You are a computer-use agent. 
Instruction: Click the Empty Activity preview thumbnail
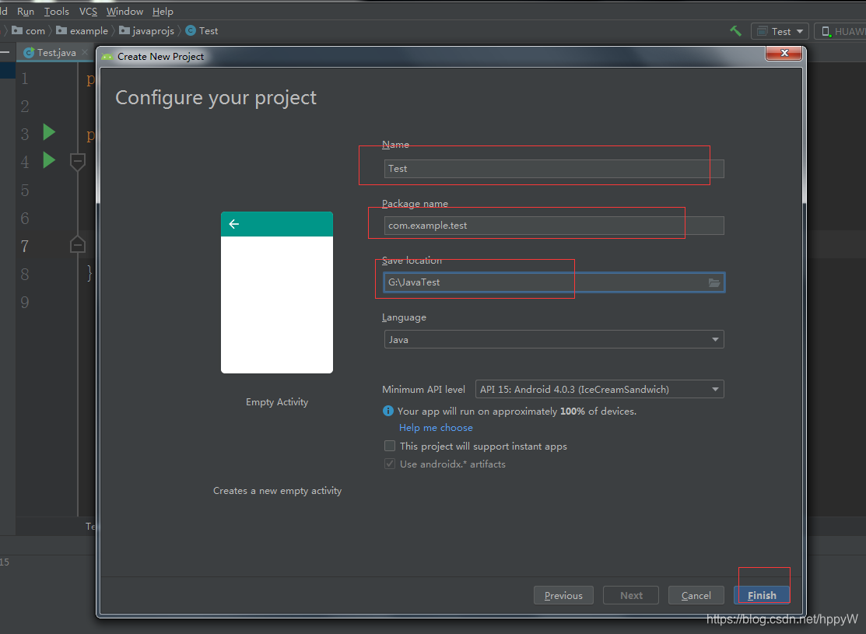coord(277,292)
